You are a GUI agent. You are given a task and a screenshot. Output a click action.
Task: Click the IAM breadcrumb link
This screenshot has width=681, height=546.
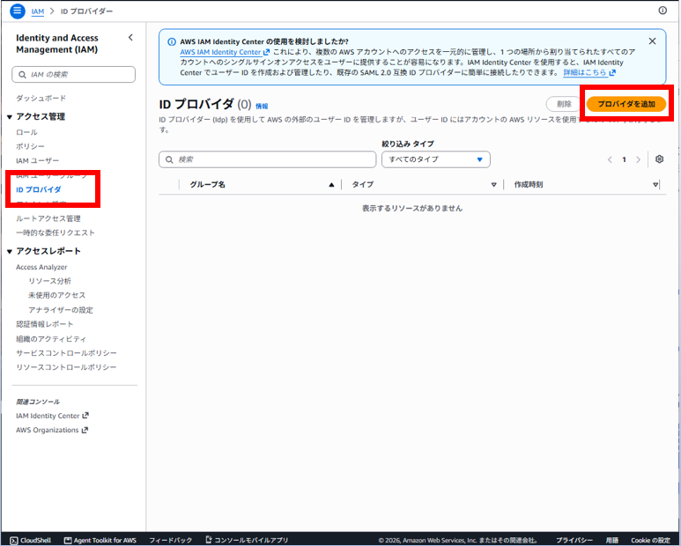pyautogui.click(x=37, y=11)
